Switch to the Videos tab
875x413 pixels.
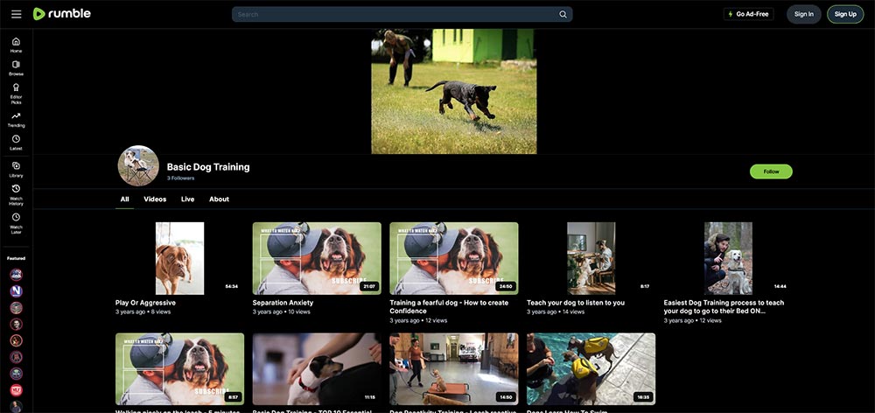tap(155, 199)
